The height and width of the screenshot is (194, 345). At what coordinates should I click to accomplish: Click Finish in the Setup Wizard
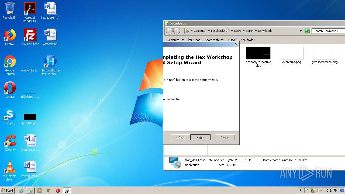click(200, 137)
